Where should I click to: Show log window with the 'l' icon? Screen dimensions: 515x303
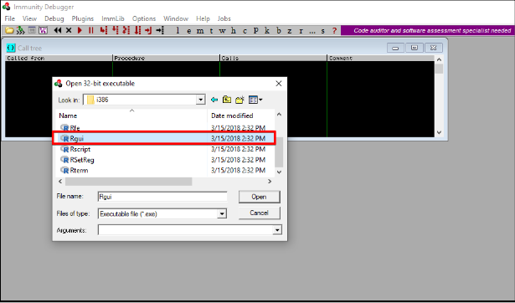178,30
